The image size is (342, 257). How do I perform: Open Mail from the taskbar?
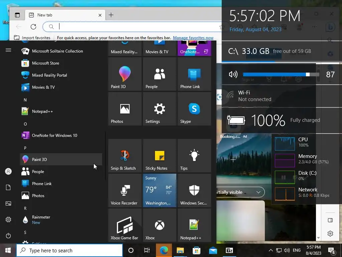pyautogui.click(x=213, y=250)
